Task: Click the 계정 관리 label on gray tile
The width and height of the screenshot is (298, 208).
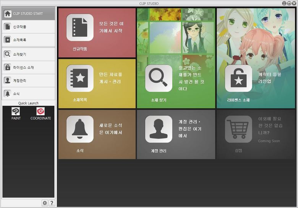Action: [x=159, y=151]
